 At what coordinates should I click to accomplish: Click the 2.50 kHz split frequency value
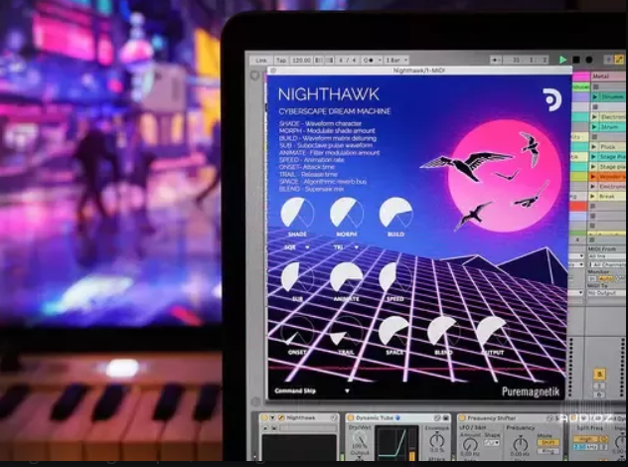585,446
